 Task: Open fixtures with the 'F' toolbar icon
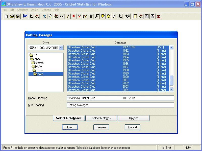point(96,16)
